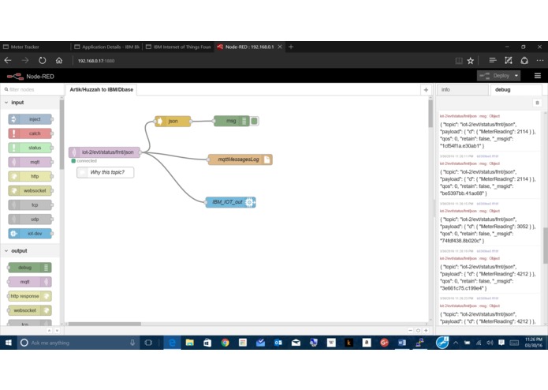
Task: Click the canvas horizontal scrollbar thumb
Action: click(105, 324)
